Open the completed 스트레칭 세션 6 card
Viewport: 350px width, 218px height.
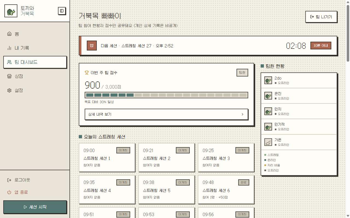tap(226, 190)
